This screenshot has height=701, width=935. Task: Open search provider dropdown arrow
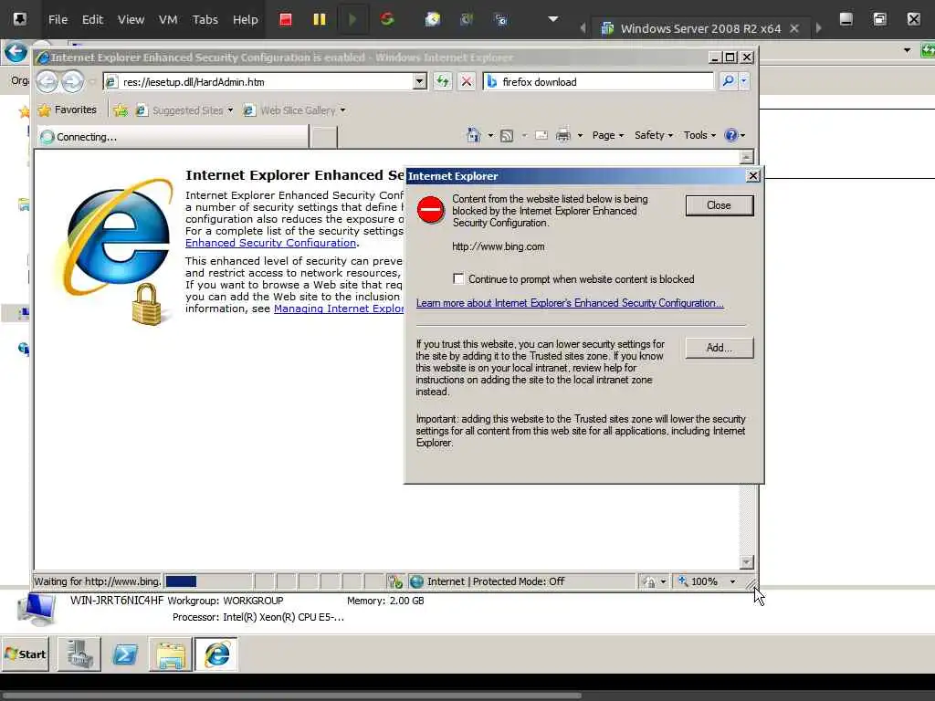[x=743, y=81]
